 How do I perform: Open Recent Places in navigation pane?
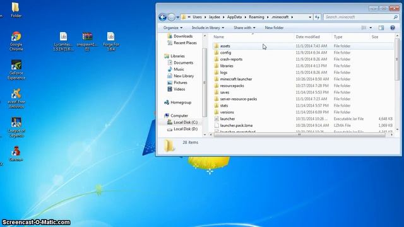(x=182, y=43)
